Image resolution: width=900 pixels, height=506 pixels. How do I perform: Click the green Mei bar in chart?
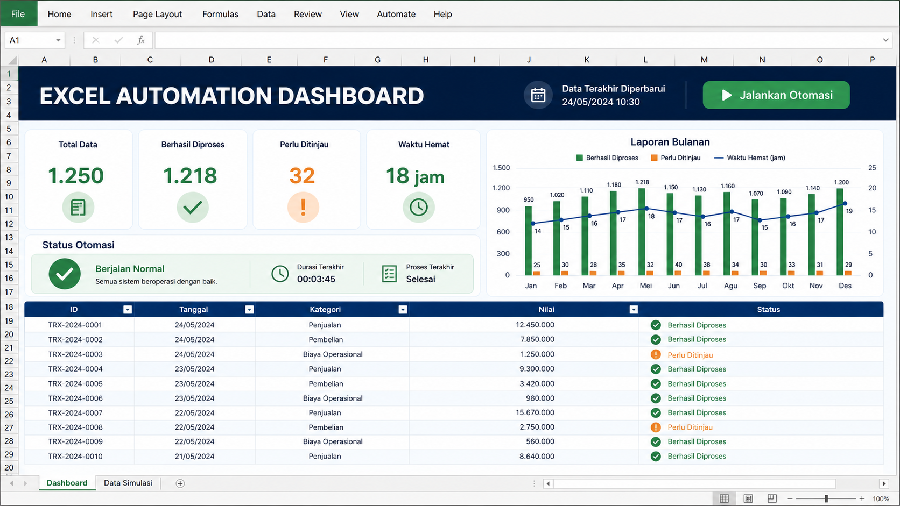642,231
